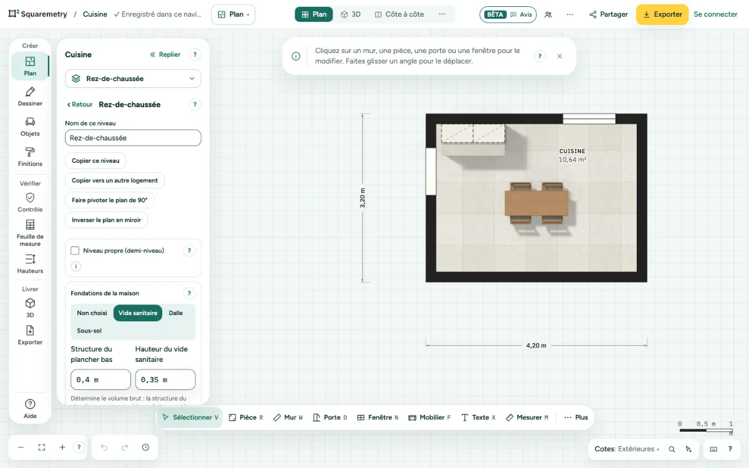Open the Rez-de-chaussée level dropdown
Image resolution: width=749 pixels, height=468 pixels.
click(x=133, y=79)
